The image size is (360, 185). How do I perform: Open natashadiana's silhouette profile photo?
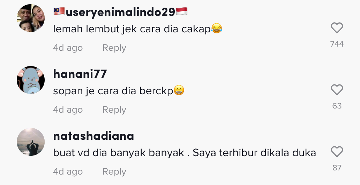coord(31,142)
